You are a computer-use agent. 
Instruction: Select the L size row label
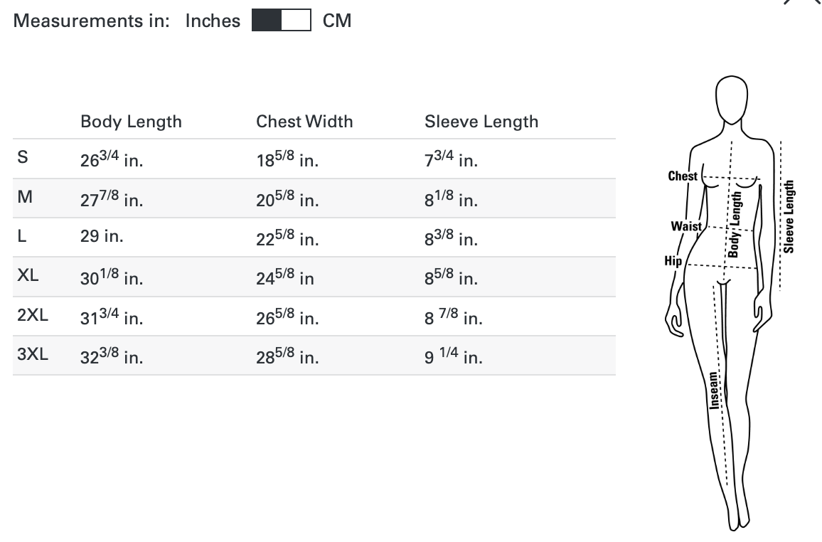pos(22,237)
